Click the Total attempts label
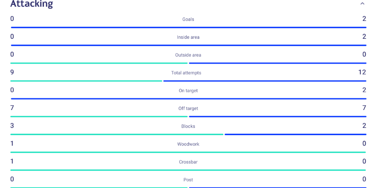This screenshot has width=373, height=188. pyautogui.click(x=186, y=73)
